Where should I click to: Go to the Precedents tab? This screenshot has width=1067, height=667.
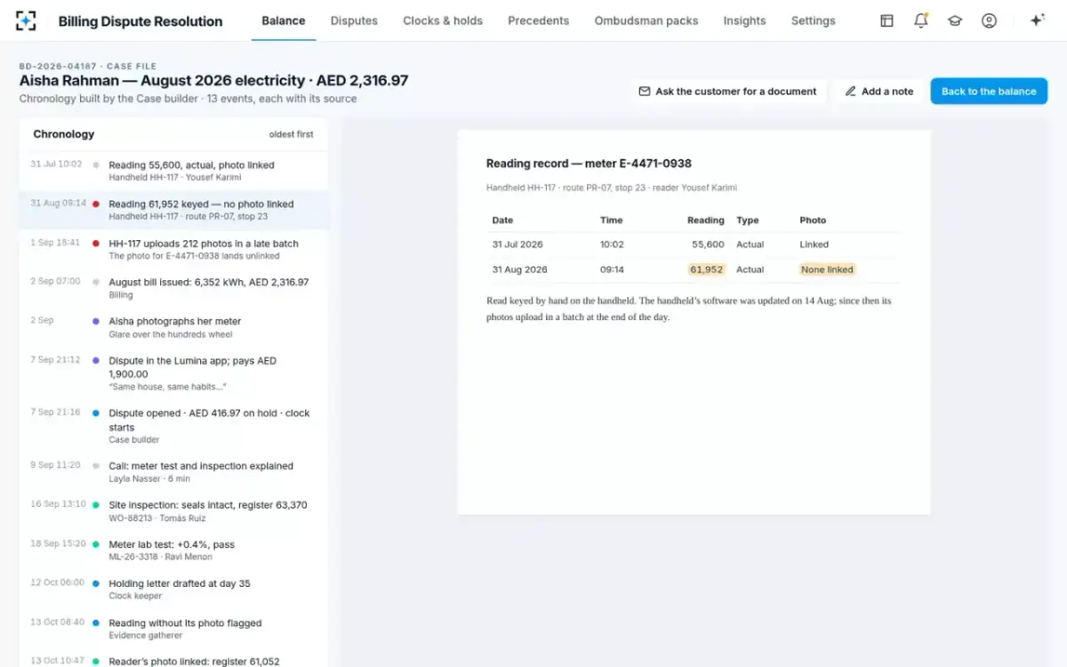(x=538, y=20)
